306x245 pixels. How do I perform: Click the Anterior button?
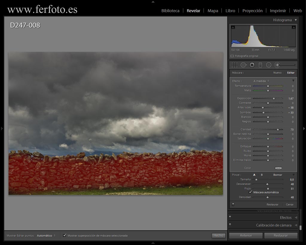click(246, 235)
